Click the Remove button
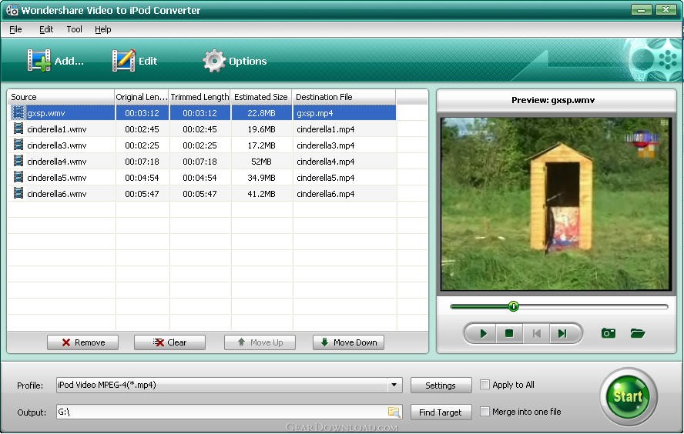Screen dimensions: 684x434 click(x=83, y=342)
